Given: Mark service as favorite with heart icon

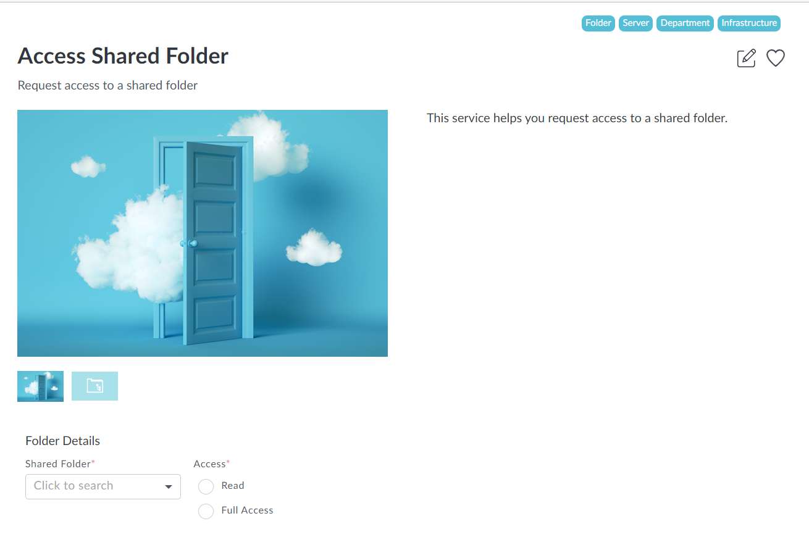Looking at the screenshot, I should [x=775, y=58].
